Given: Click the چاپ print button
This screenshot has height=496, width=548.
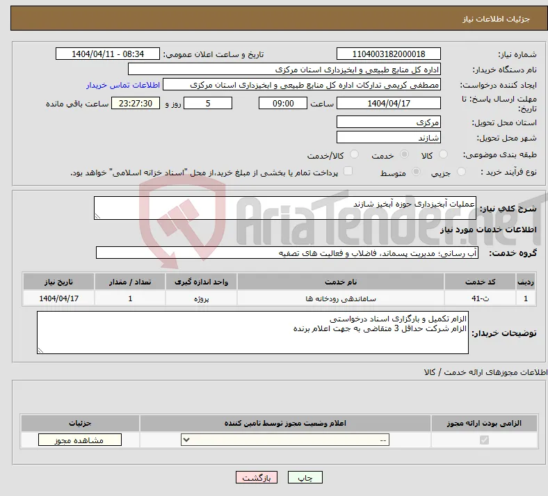Looking at the screenshot, I should click(305, 477).
